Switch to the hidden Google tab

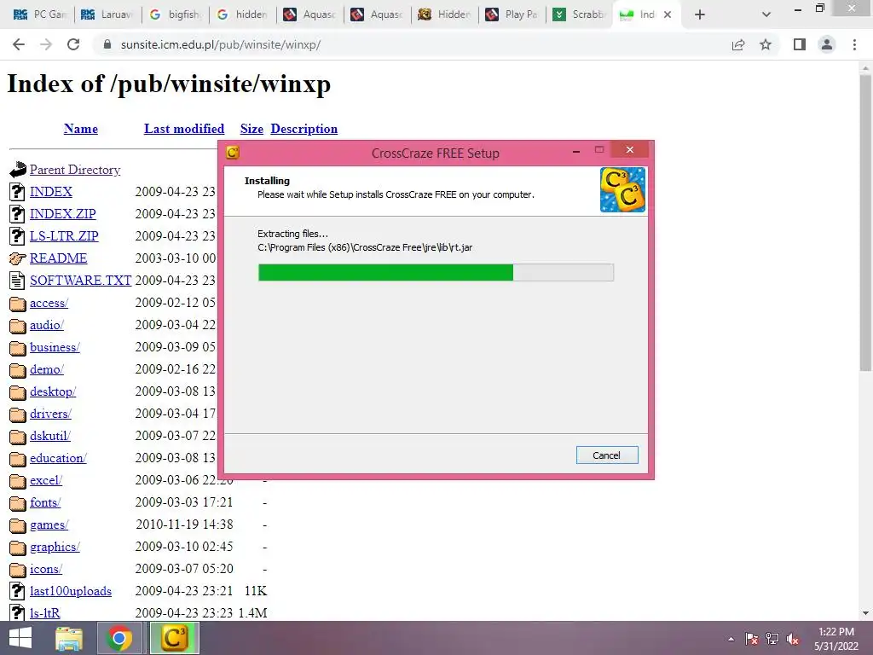(241, 14)
